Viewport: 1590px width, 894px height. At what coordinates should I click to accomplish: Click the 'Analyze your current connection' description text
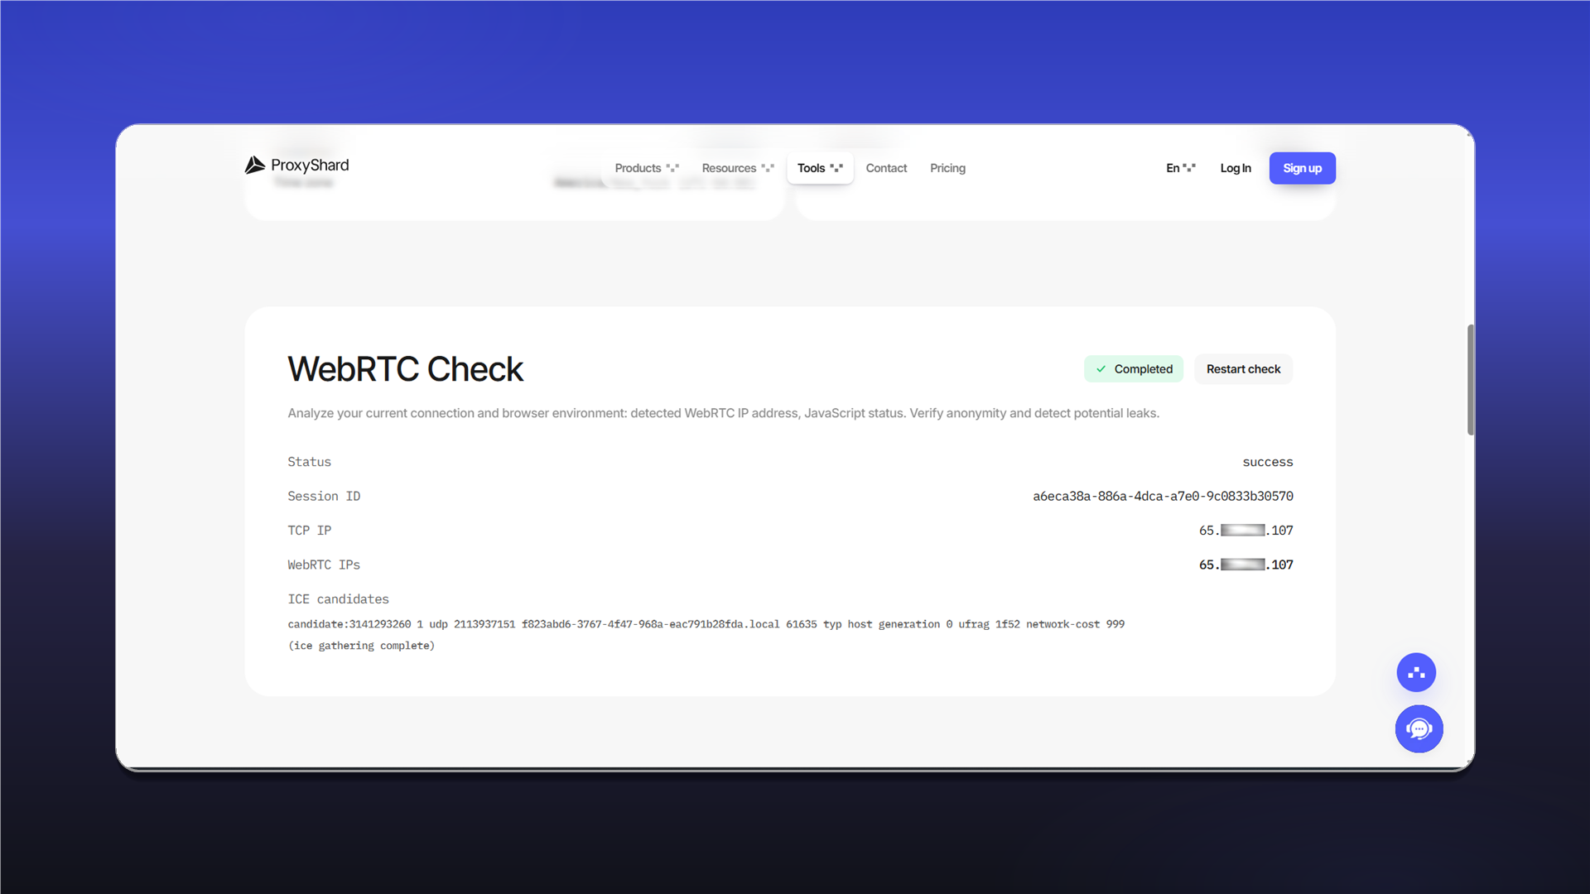(723, 413)
